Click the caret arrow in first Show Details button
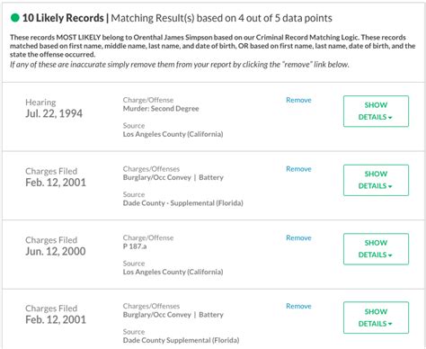Screen dimensions: 426x349 coord(390,118)
